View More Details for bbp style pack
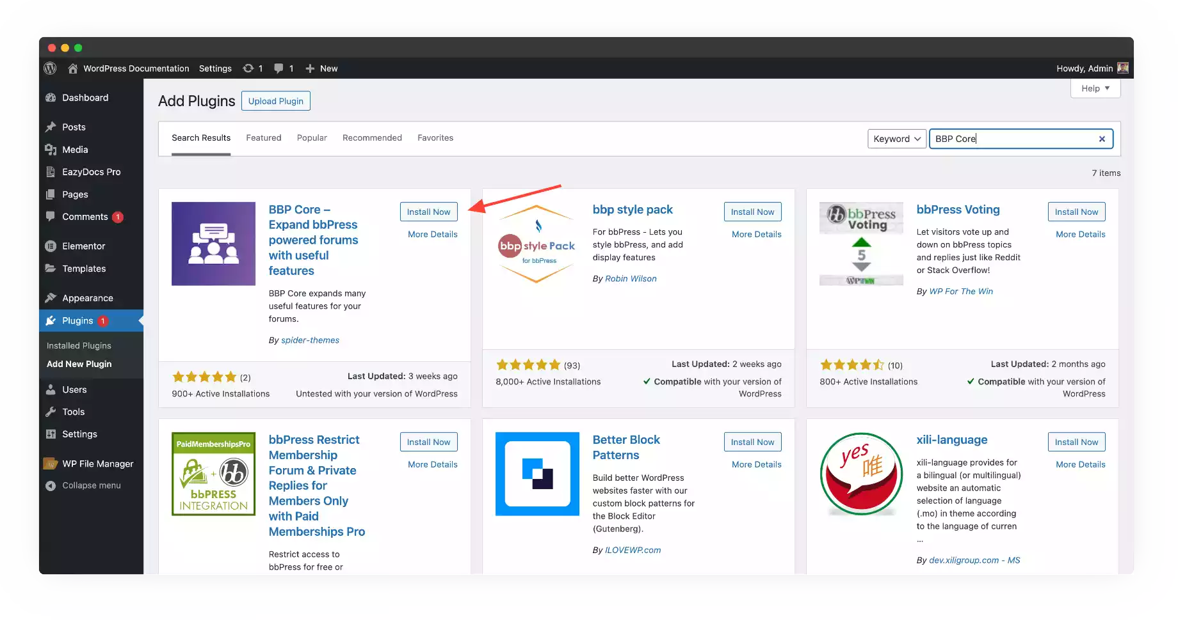The height and width of the screenshot is (626, 1178). point(756,234)
